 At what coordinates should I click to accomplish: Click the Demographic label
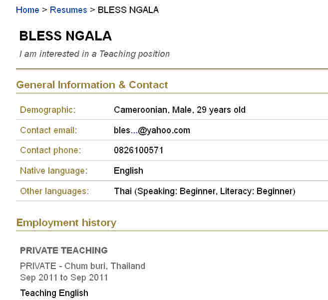[x=48, y=110]
